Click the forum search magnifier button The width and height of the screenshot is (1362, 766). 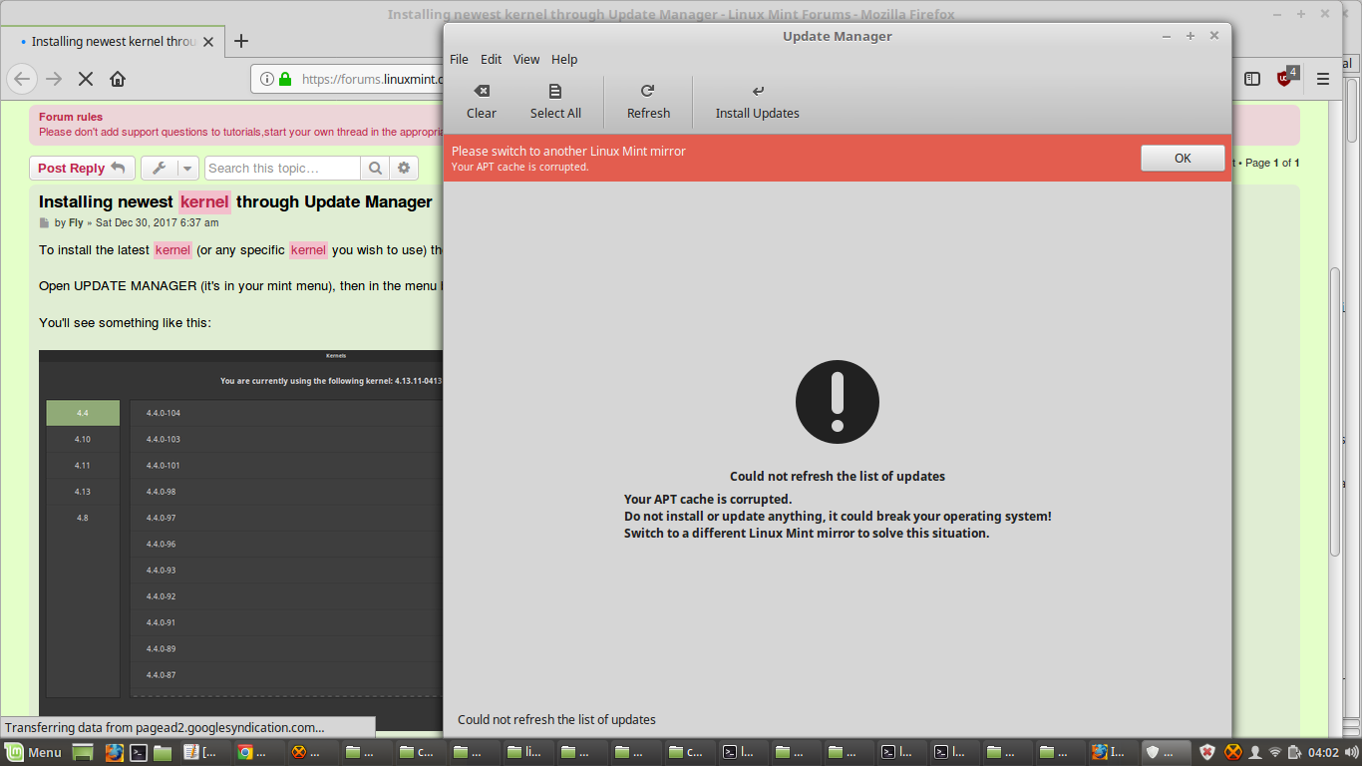pyautogui.click(x=375, y=169)
